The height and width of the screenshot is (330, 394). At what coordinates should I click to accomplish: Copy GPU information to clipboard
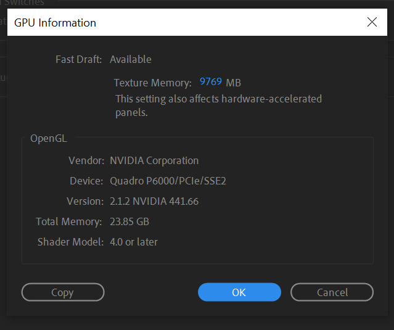(x=63, y=292)
